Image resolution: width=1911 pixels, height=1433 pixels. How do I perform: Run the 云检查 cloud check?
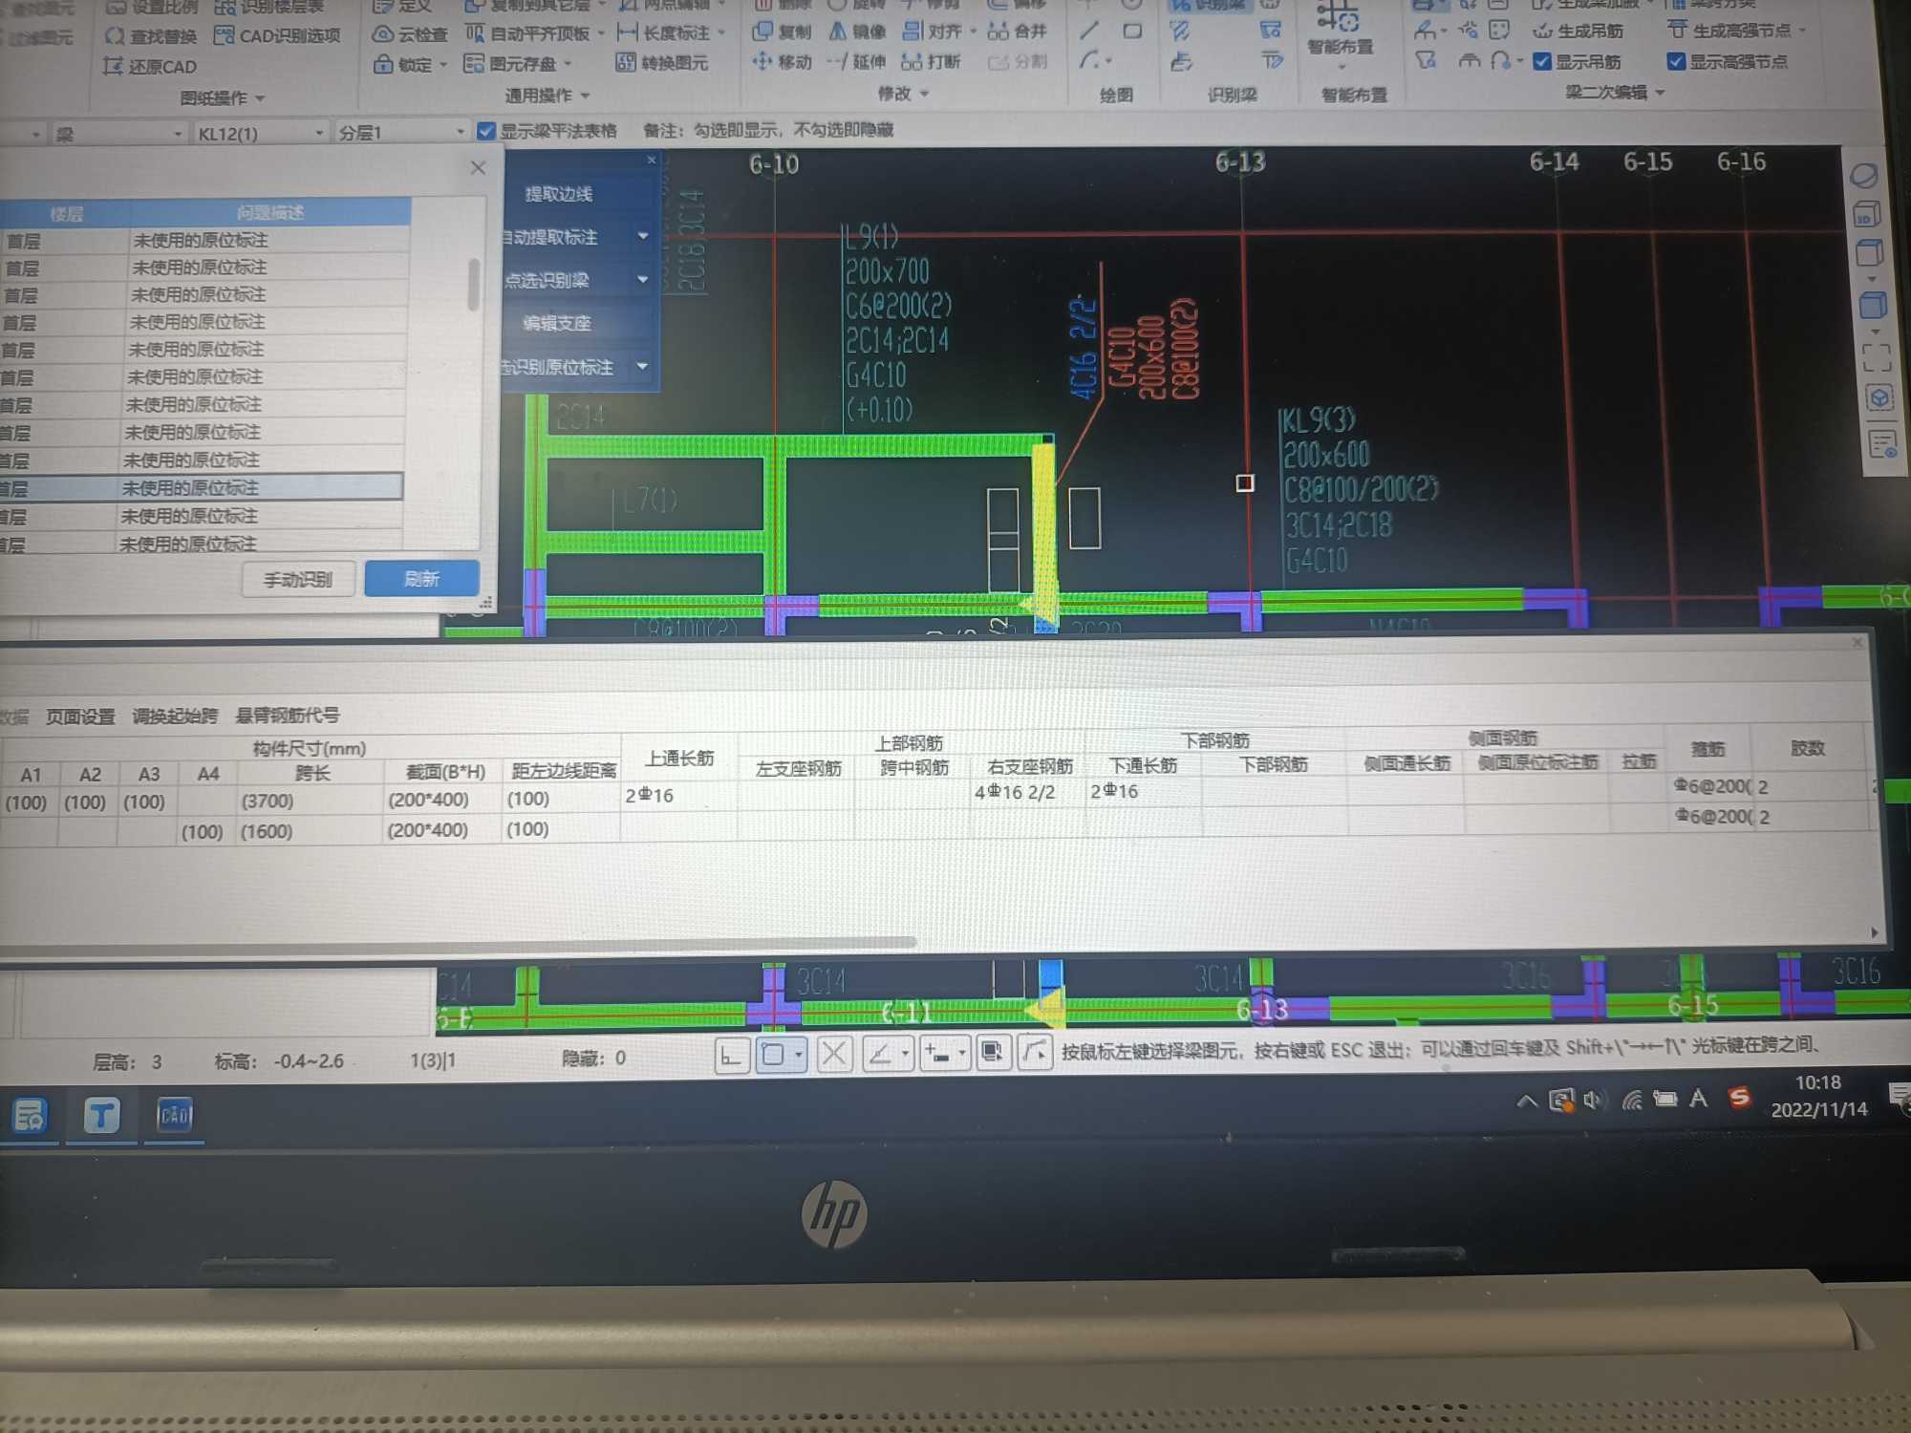pos(409,34)
